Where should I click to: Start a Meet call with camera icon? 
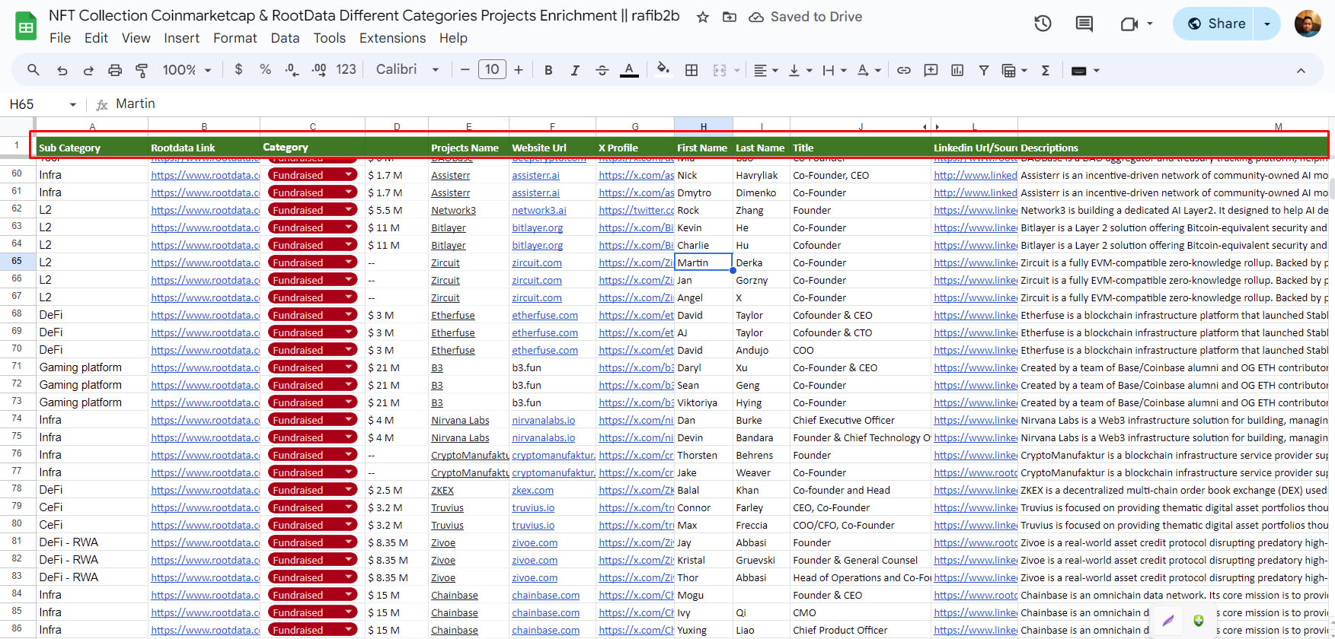(1129, 24)
